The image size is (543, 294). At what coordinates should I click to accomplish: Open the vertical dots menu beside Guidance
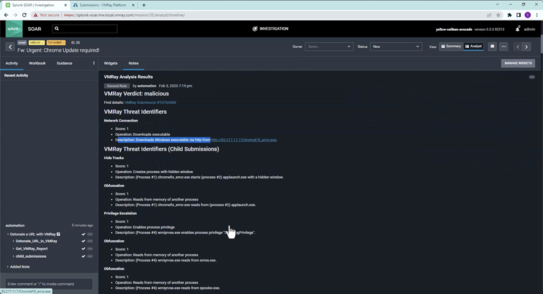pyautogui.click(x=94, y=63)
